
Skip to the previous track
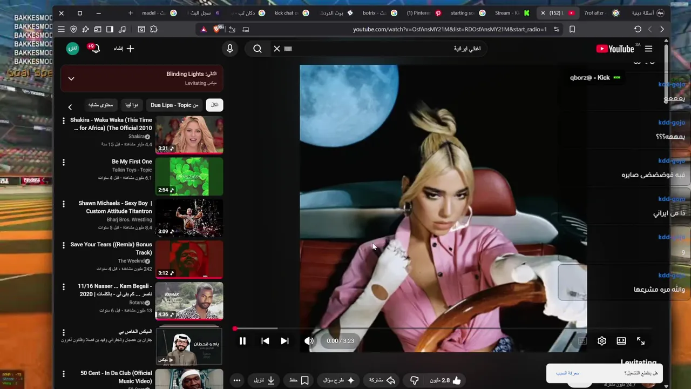(265, 341)
